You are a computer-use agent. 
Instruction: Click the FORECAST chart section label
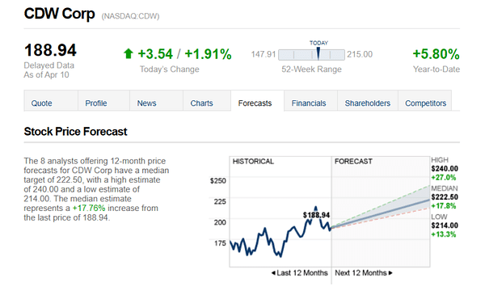click(x=353, y=162)
